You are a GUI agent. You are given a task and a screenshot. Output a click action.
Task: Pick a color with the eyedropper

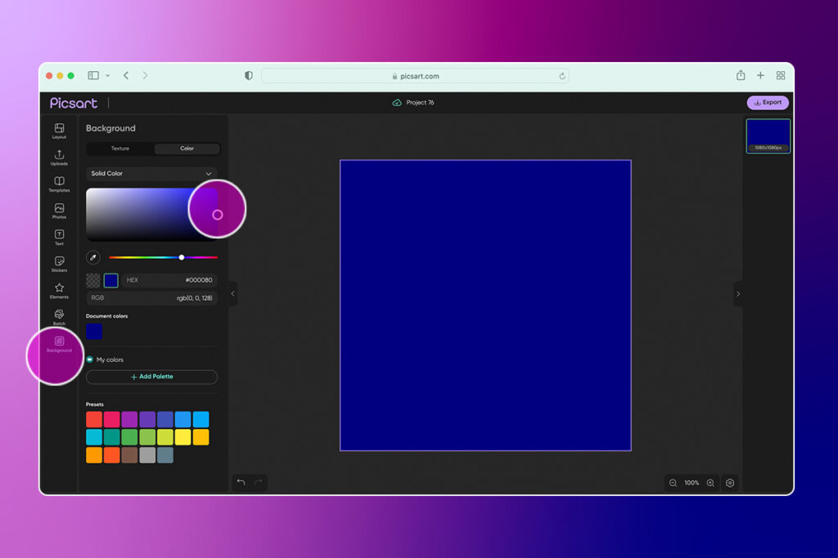click(x=93, y=257)
